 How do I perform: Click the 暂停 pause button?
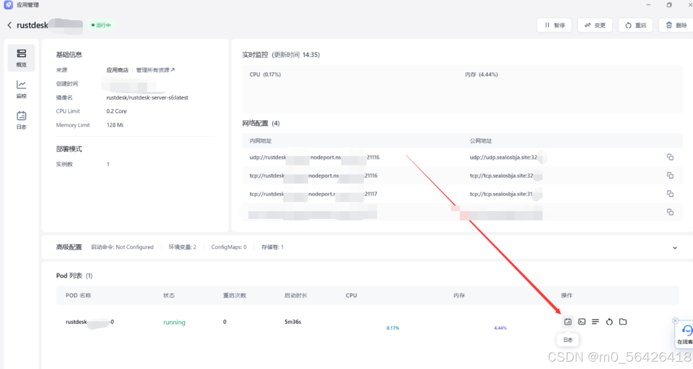coord(554,25)
